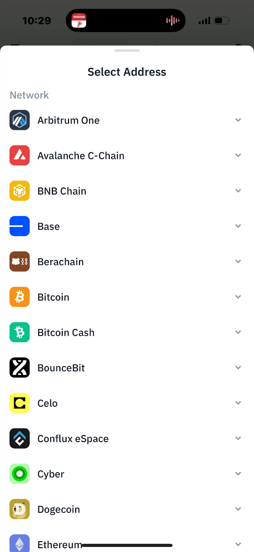Viewport: 254px width, 552px height.
Task: Tap the audio waveform indicator in Dynamic Island
Action: 173,21
